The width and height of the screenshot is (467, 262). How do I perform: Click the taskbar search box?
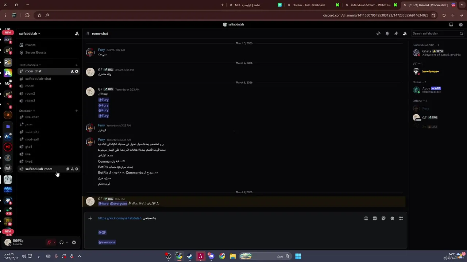tap(265, 256)
